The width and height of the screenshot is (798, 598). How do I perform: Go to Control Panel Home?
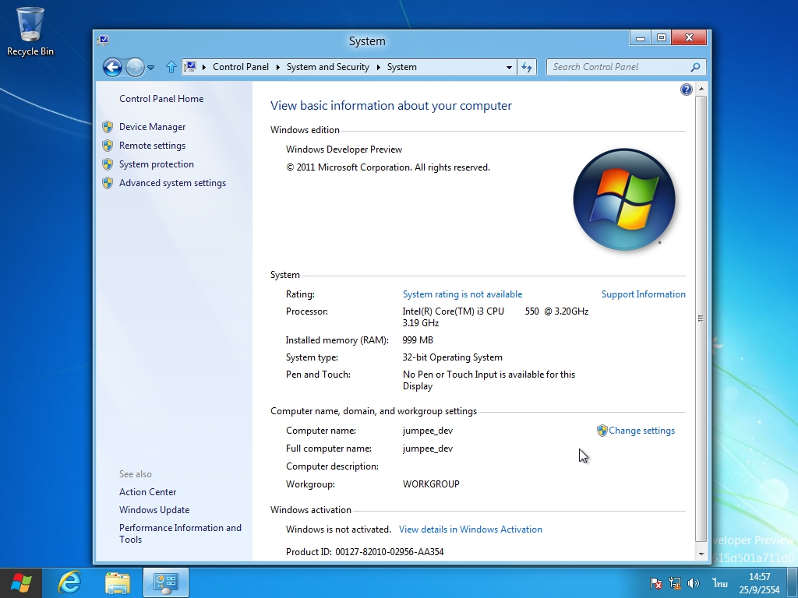click(161, 99)
